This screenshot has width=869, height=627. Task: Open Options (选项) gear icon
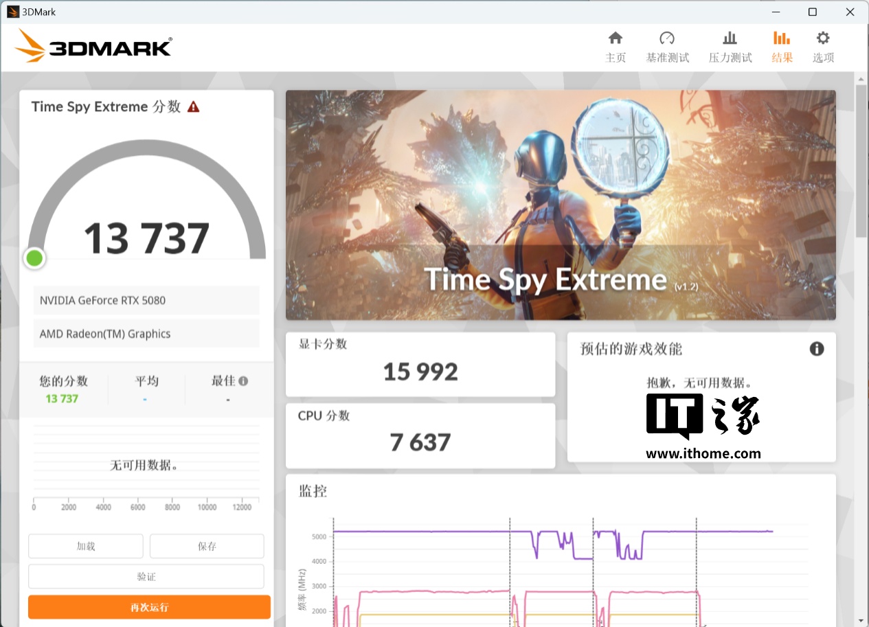[x=822, y=38]
